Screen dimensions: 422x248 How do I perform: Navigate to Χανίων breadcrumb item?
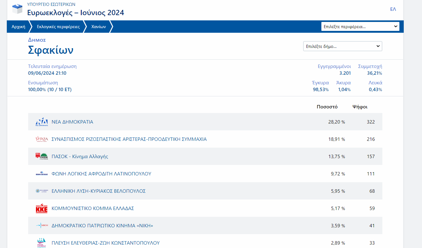click(98, 27)
